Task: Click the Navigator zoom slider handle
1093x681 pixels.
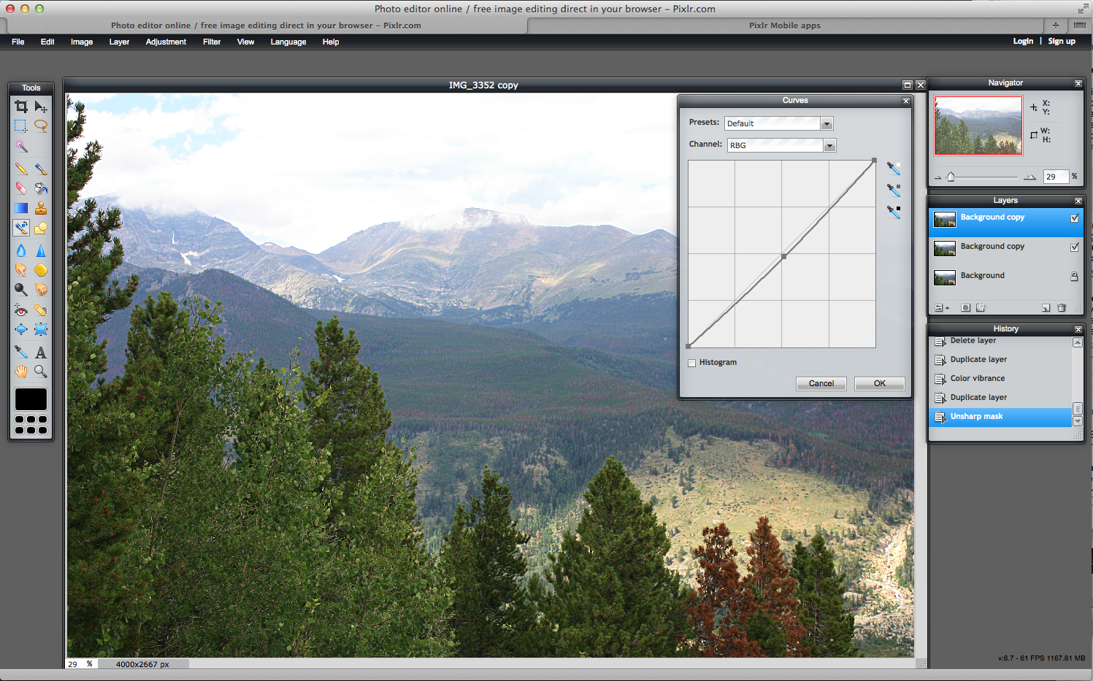Action: pos(951,177)
